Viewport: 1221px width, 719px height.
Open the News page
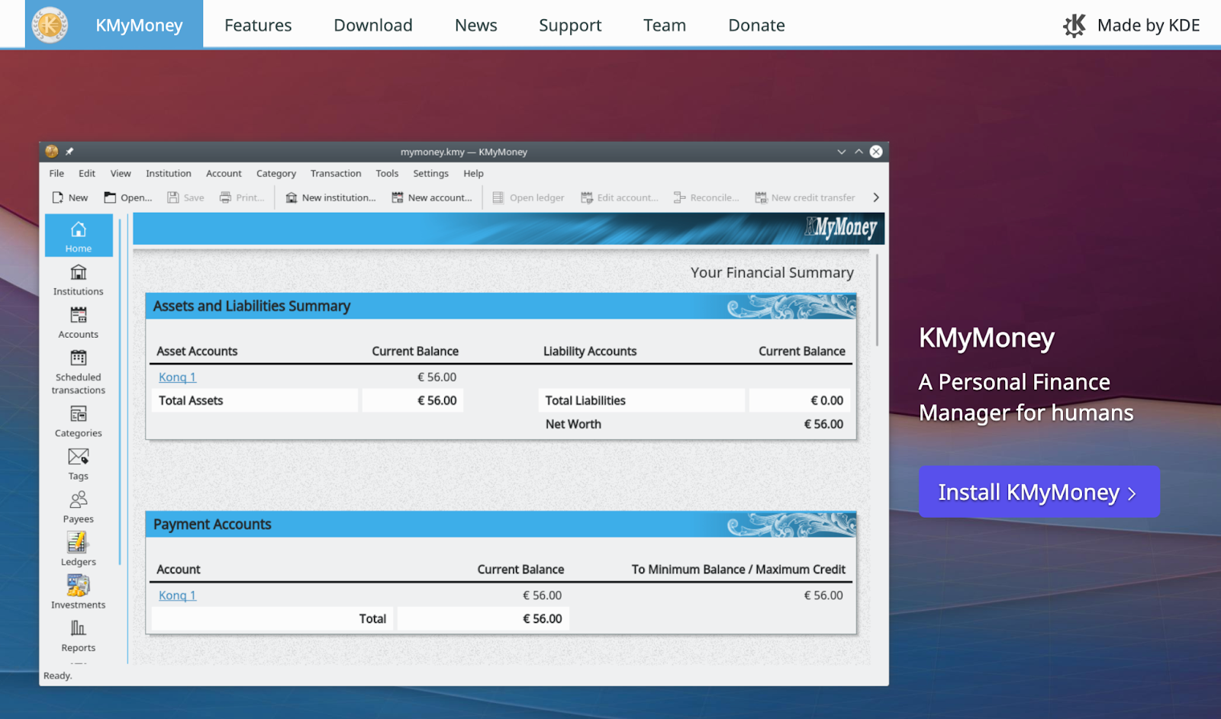click(x=476, y=25)
